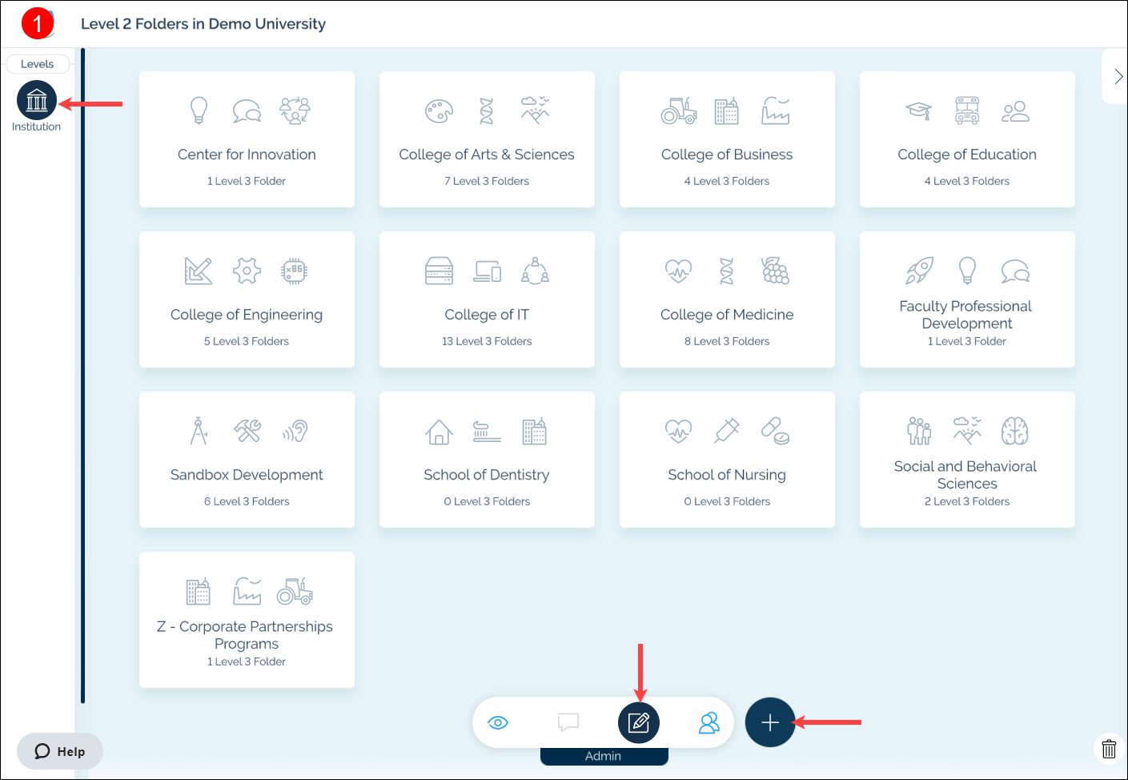Open the trash bin icon
The height and width of the screenshot is (780, 1128).
tap(1109, 749)
